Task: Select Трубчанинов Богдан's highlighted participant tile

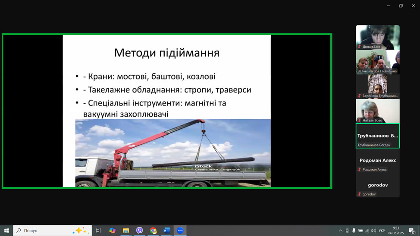Action: (x=378, y=136)
